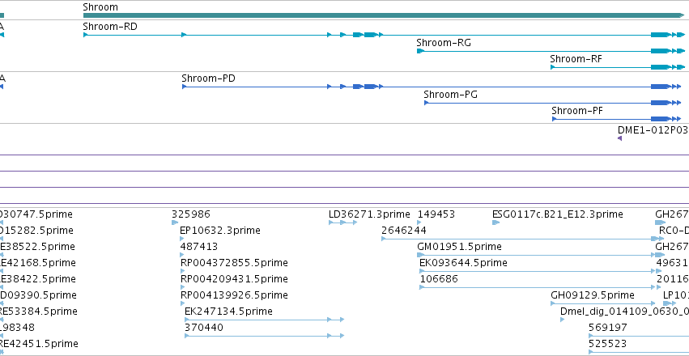
Task: Open EST entry 525523
Action: coord(608,344)
